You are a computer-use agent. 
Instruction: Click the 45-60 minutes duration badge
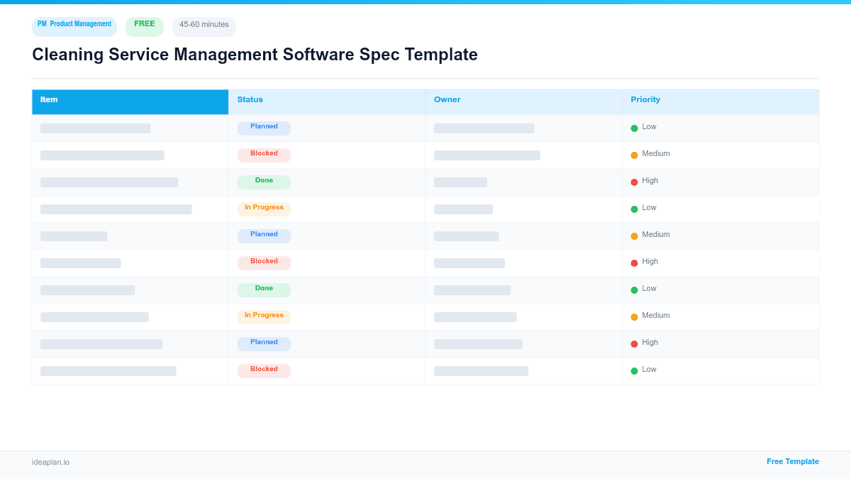click(204, 26)
